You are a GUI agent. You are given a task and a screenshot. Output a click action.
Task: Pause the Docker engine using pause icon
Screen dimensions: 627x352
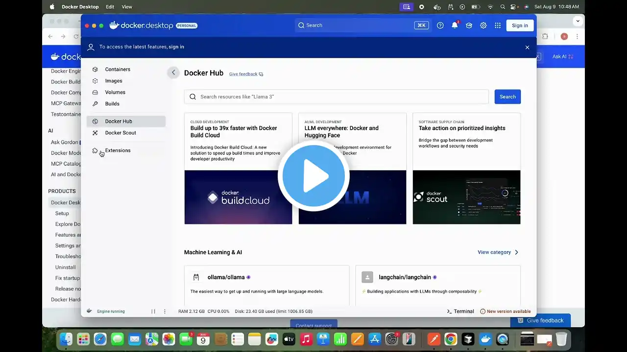(153, 311)
